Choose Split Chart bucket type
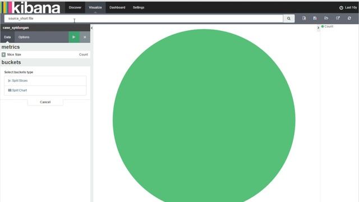Screen dimensions: 359x202 45,90
